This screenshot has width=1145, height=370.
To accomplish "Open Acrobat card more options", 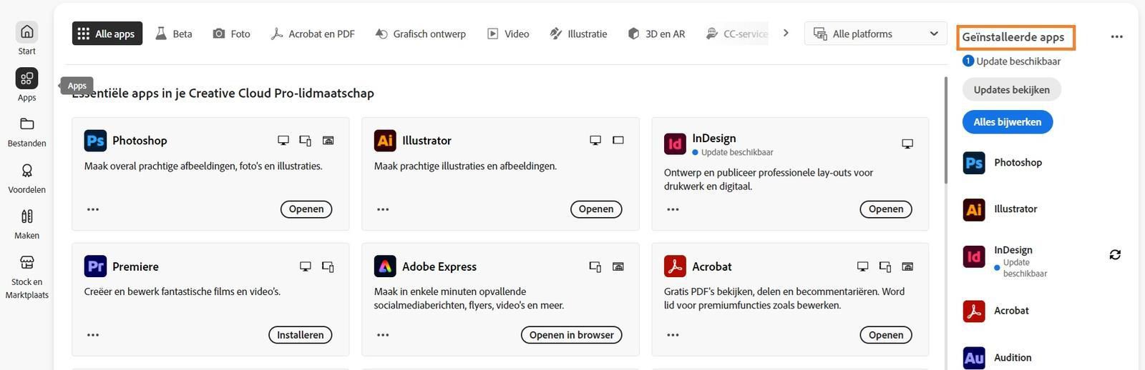I will (x=673, y=335).
